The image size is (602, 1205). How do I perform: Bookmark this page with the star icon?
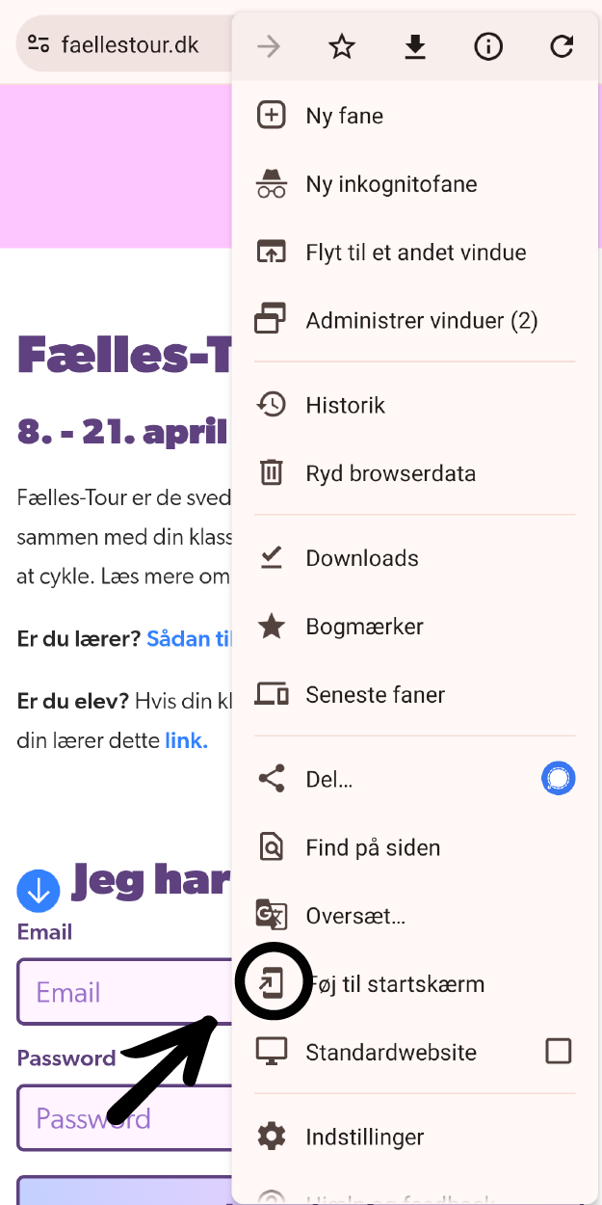[342, 46]
